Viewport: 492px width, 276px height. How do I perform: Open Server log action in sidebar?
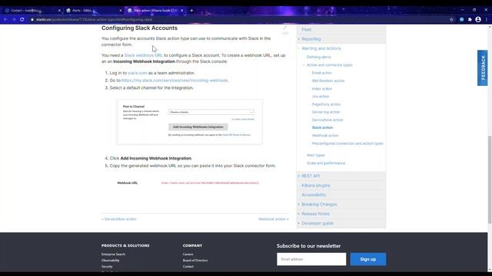326,112
